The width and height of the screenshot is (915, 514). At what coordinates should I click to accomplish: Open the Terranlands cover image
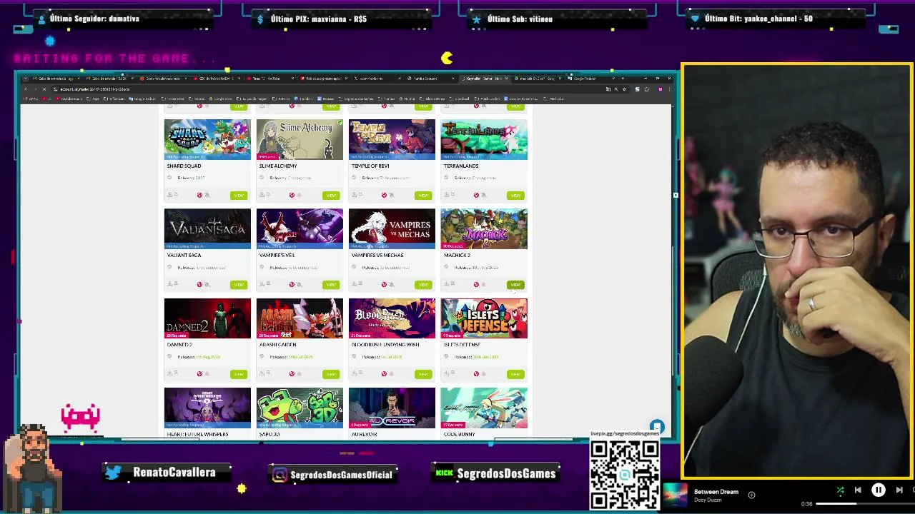tap(484, 139)
